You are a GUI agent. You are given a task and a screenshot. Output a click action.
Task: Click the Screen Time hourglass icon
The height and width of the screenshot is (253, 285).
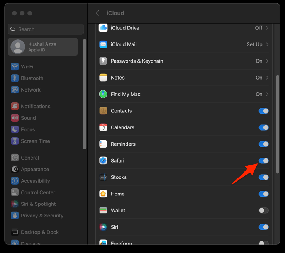(15, 141)
